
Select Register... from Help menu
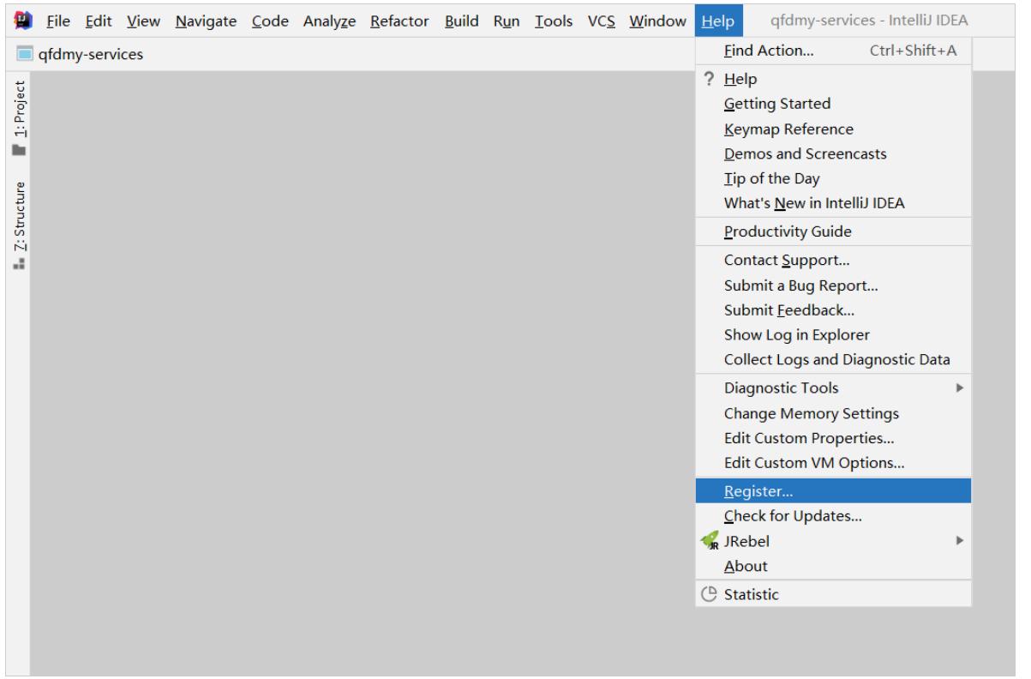[758, 491]
